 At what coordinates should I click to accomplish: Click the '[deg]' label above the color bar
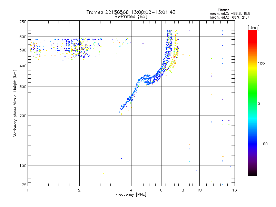pos(253,28)
